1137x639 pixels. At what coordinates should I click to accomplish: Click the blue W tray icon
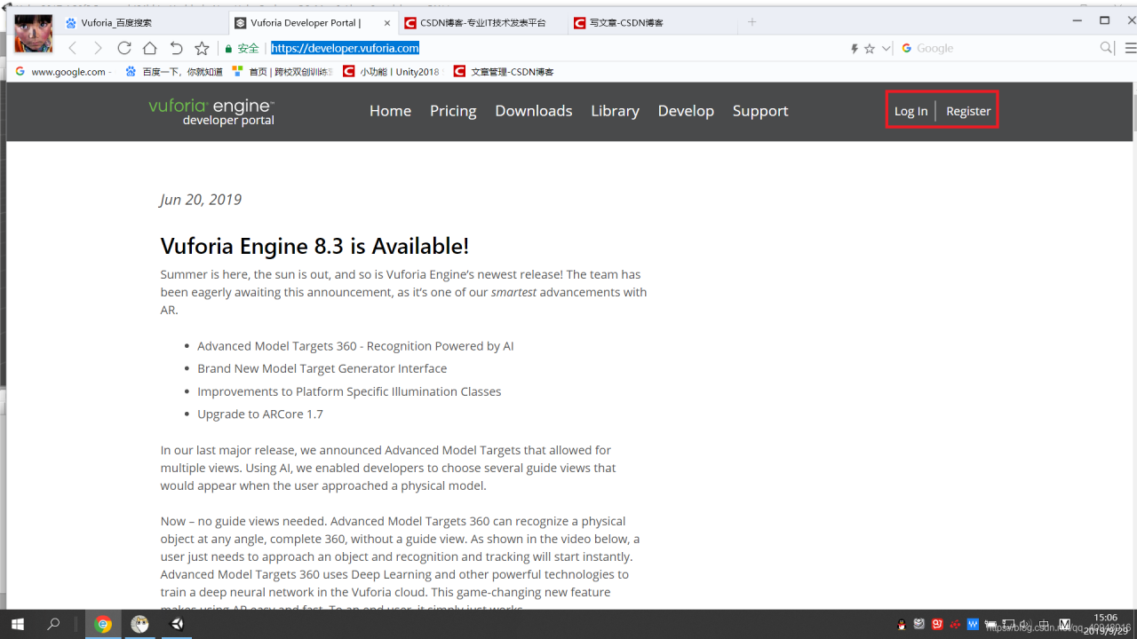click(x=973, y=624)
